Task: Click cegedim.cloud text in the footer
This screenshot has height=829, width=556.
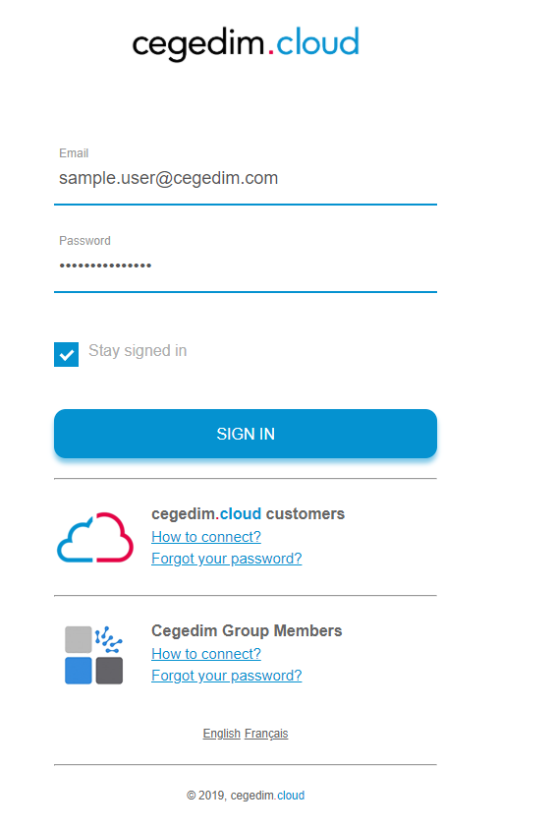Action: pyautogui.click(x=268, y=796)
